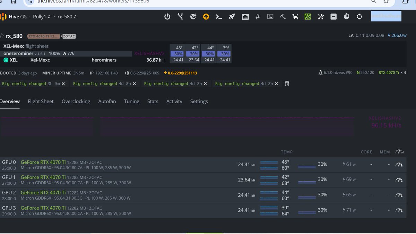
Task: Expand the Polly1 farm dropdown
Action: coord(42,17)
